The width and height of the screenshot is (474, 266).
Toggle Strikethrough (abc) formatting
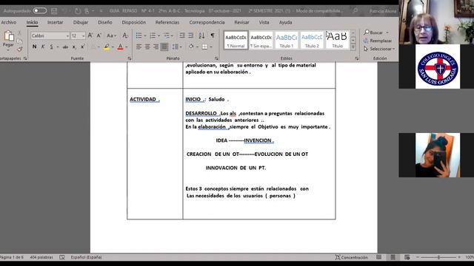tap(65, 47)
